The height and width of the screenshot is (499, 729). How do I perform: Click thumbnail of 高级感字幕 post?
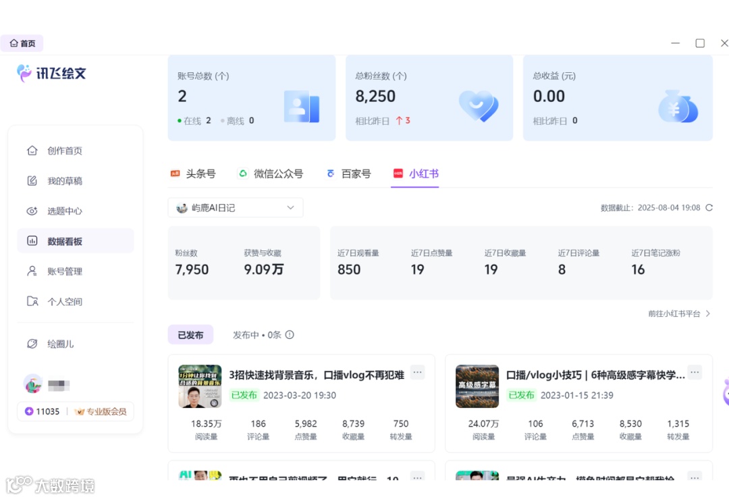tap(477, 386)
